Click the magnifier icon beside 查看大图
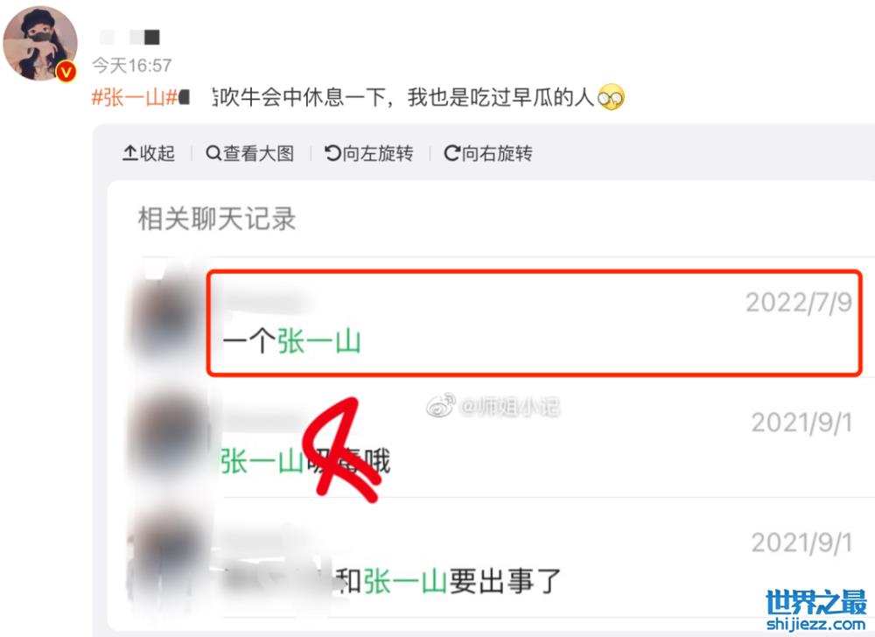 click(x=213, y=153)
